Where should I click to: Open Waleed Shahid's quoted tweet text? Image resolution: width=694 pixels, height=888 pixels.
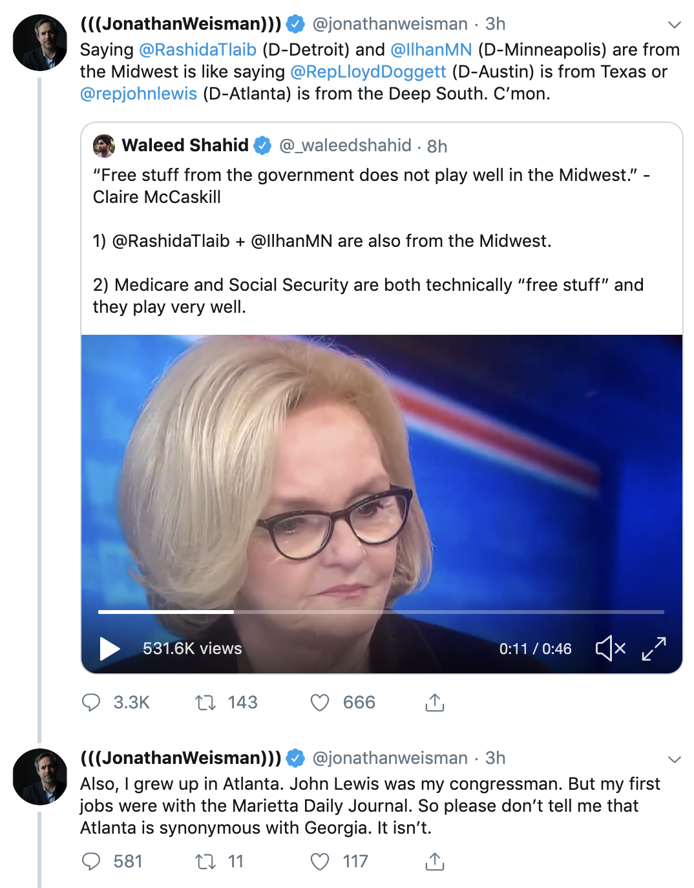coord(368,240)
